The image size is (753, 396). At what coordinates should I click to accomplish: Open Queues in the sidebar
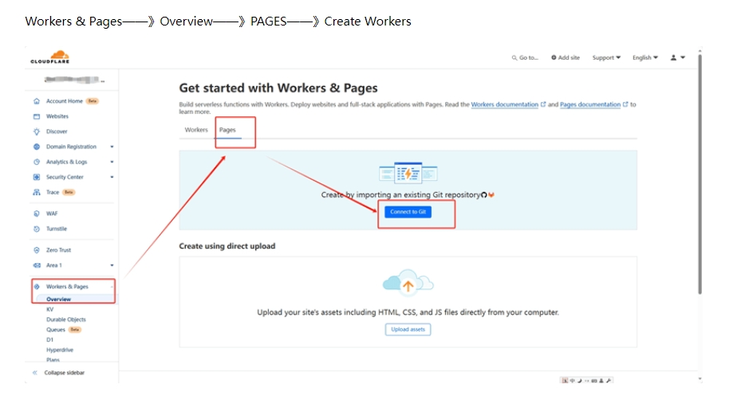click(56, 330)
